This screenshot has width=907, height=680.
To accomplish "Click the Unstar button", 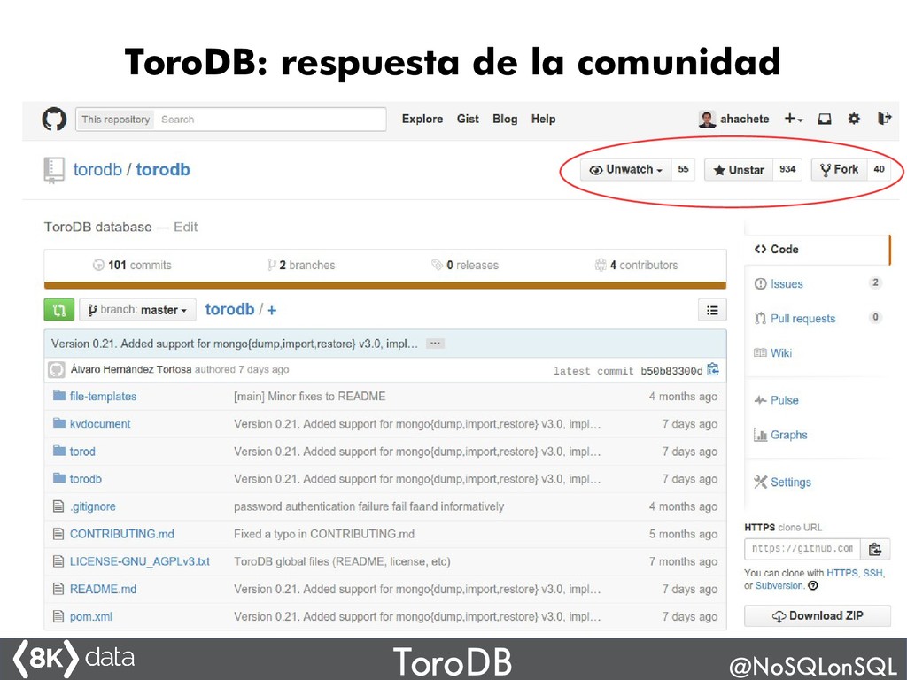I will pos(739,169).
